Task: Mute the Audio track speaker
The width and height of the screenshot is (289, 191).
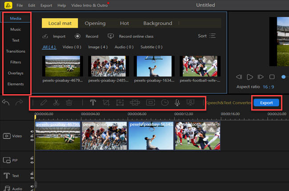Action: 32,187
